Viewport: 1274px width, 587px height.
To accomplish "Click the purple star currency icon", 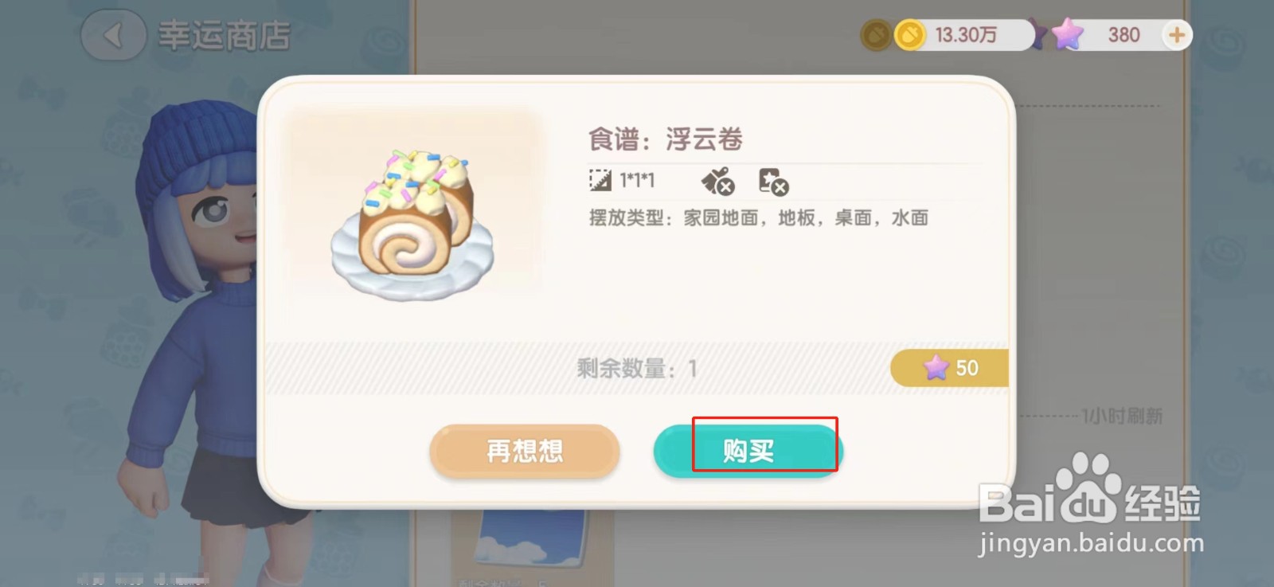I will coord(1067,34).
